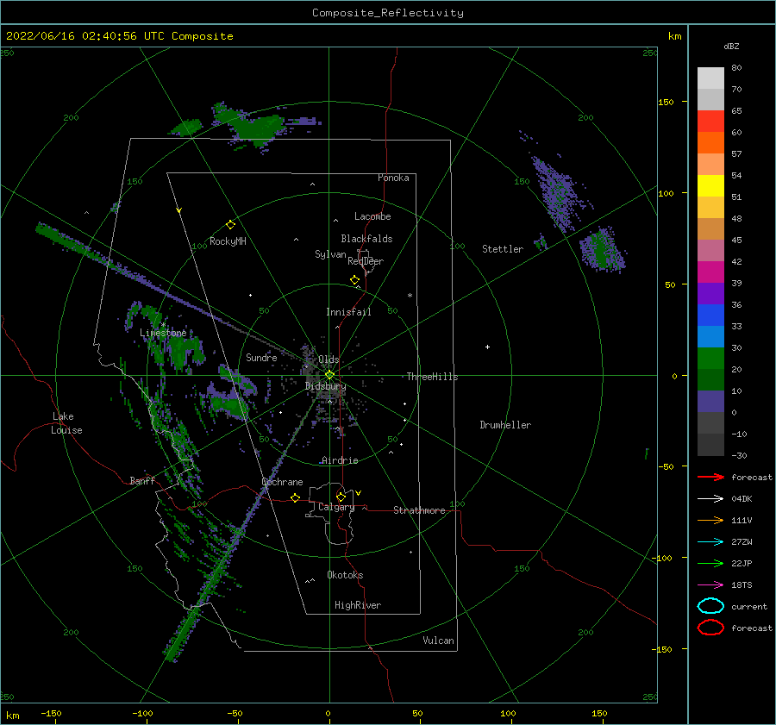Click the Vulcan label
This screenshot has width=776, height=725.
pos(438,641)
